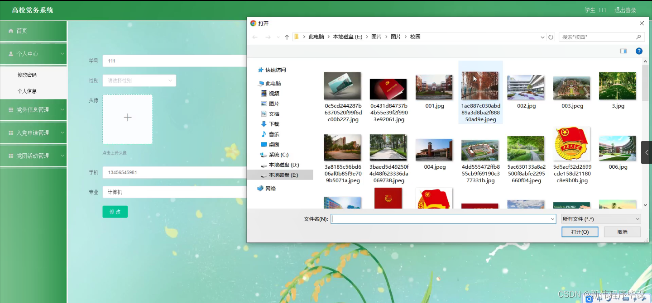Click the magnifier in the 搜索"校园" search box
The image size is (652, 303).
click(638, 37)
